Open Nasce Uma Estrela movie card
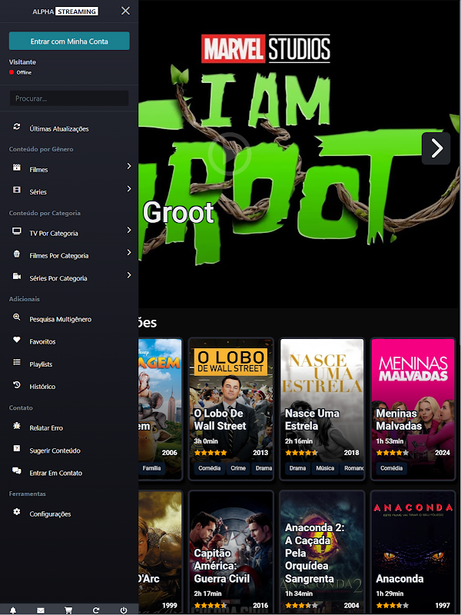The width and height of the screenshot is (461, 615). coord(322,409)
